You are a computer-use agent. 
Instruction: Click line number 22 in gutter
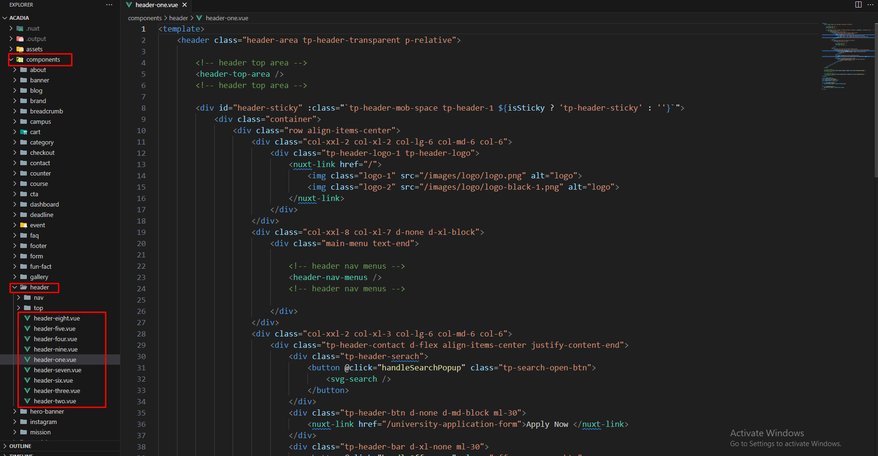pos(141,266)
